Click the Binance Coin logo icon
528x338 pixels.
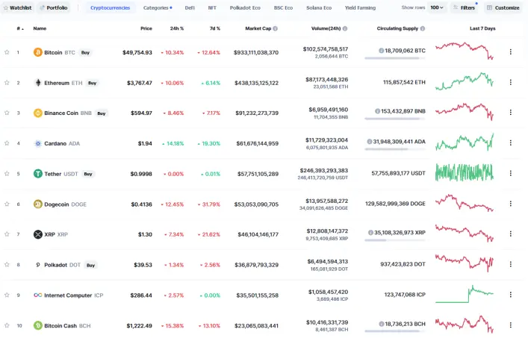(37, 113)
